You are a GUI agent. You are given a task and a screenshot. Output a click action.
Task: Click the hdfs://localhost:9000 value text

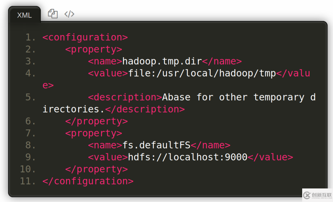[x=187, y=157]
